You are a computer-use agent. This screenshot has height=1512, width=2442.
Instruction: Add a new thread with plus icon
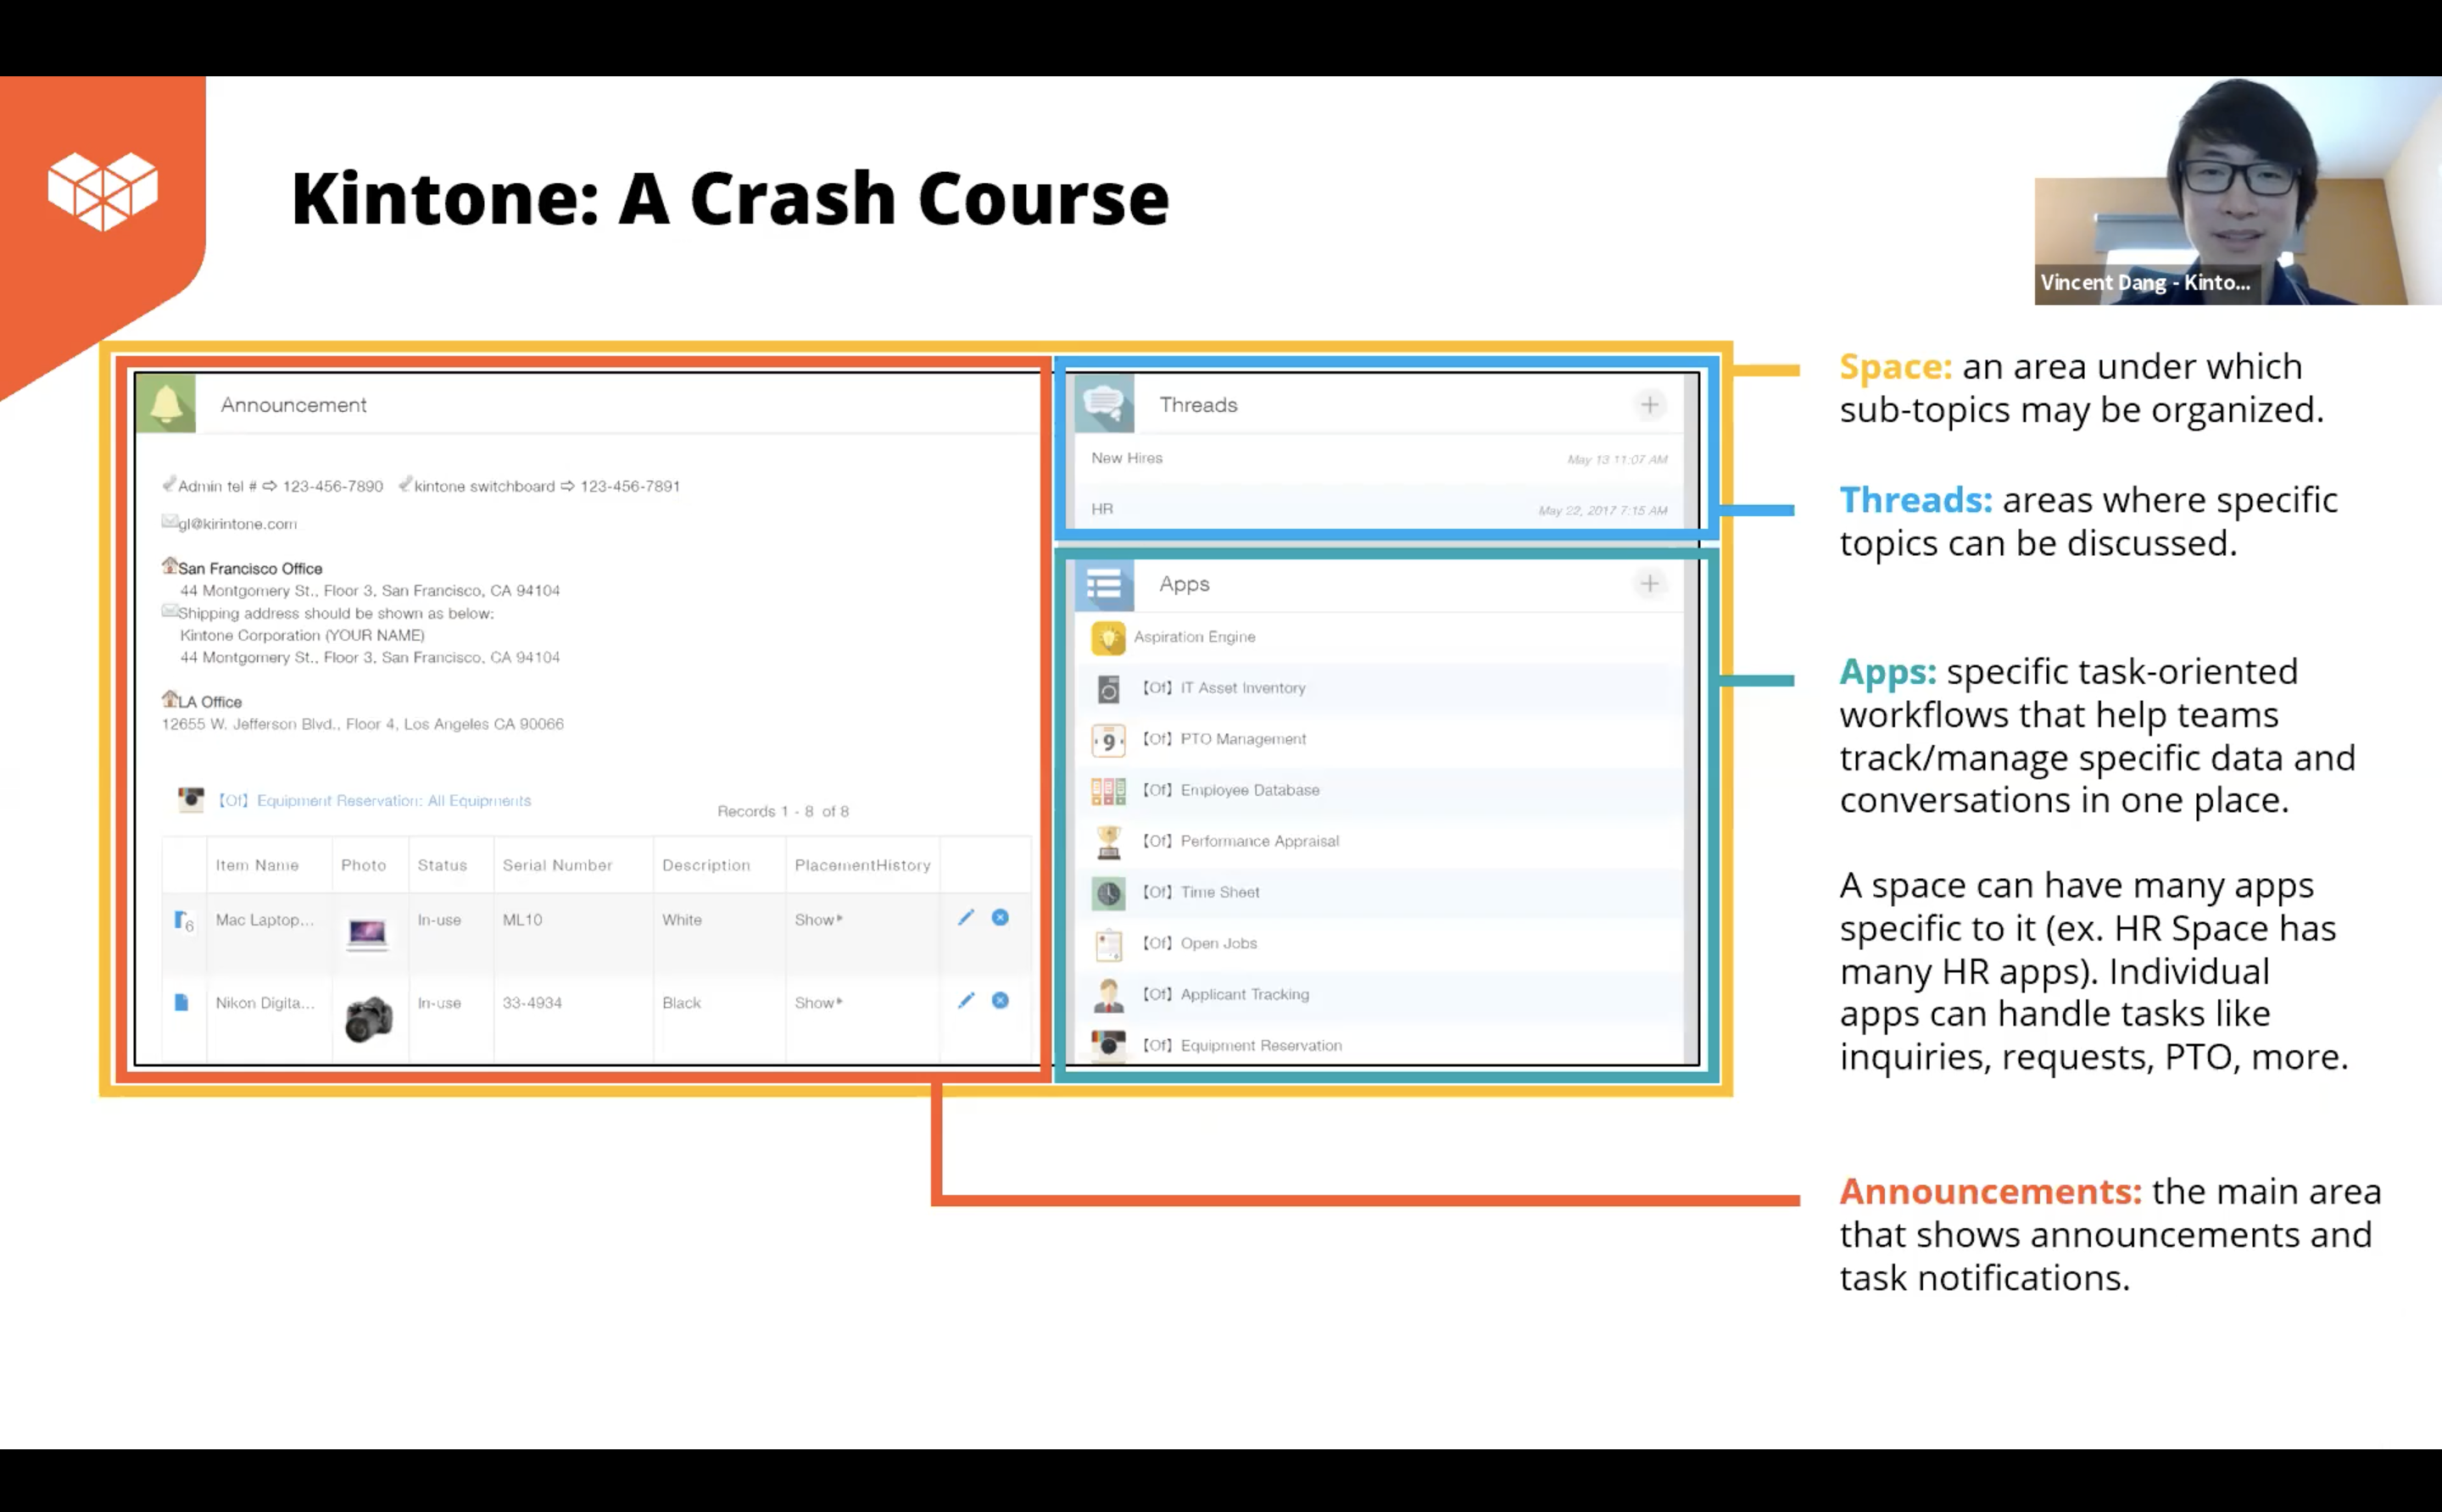tap(1650, 405)
